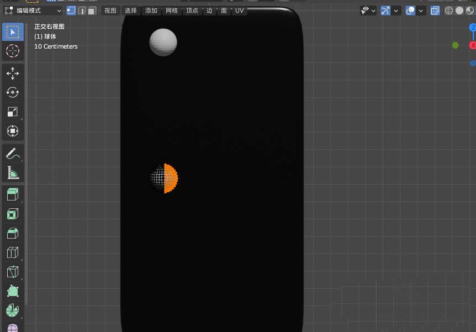Choose the Smooth sphere tool at toolbar bottom

(13, 328)
